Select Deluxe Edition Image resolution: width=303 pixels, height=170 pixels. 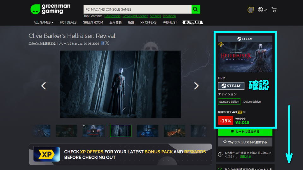252,102
